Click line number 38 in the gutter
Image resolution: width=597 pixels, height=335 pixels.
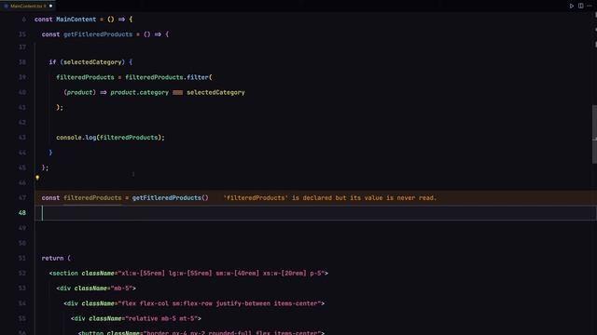coord(22,62)
